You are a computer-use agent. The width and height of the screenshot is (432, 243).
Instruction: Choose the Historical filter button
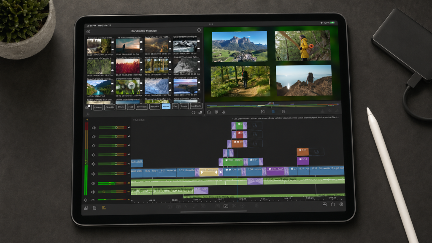click(x=154, y=107)
